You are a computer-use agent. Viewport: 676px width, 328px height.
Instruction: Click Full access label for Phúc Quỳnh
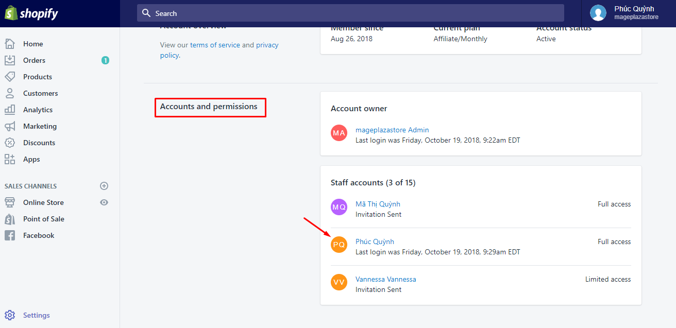pos(614,241)
